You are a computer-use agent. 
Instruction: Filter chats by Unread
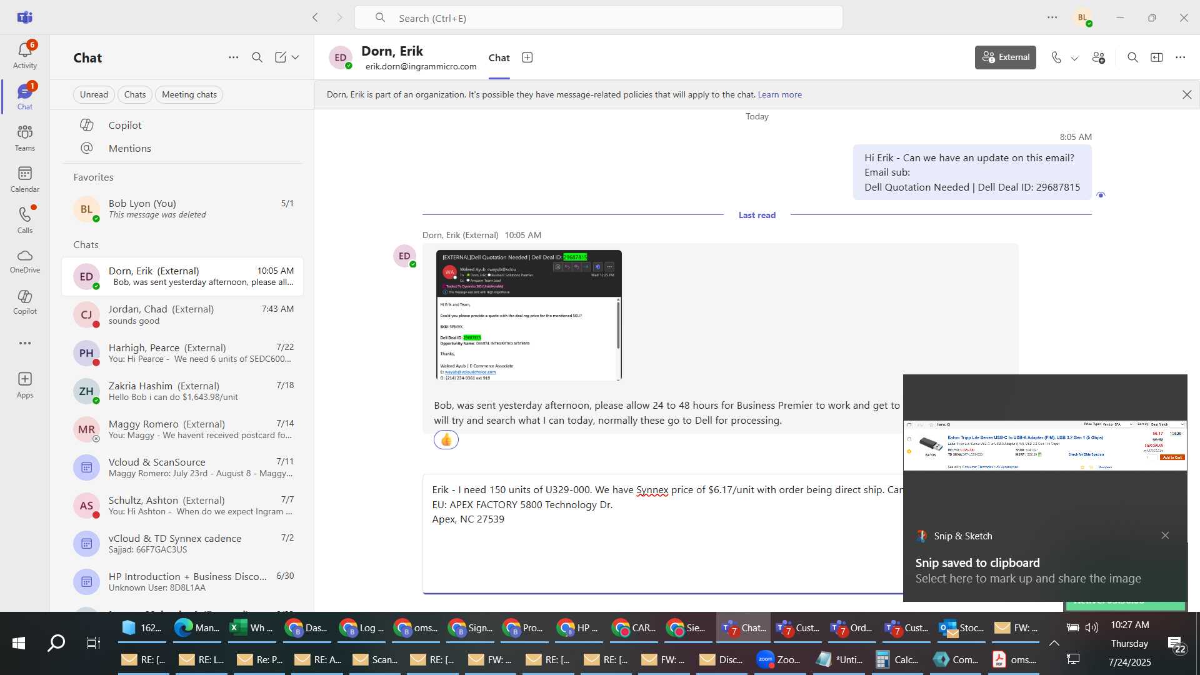coord(94,94)
